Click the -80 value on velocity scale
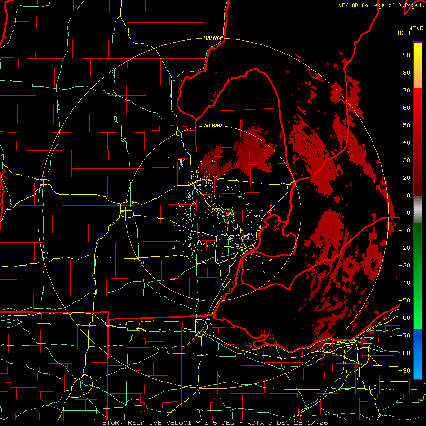This screenshot has width=426, height=426. point(405,353)
